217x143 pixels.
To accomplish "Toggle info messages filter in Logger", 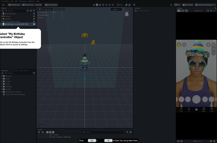I will click(x=47, y=132).
